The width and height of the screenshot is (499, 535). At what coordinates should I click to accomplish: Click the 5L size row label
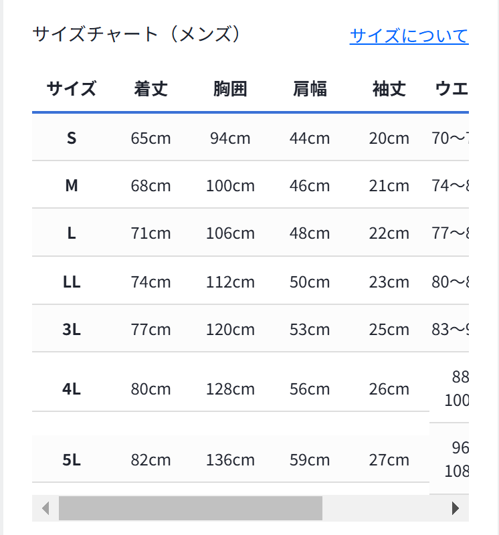click(x=72, y=459)
